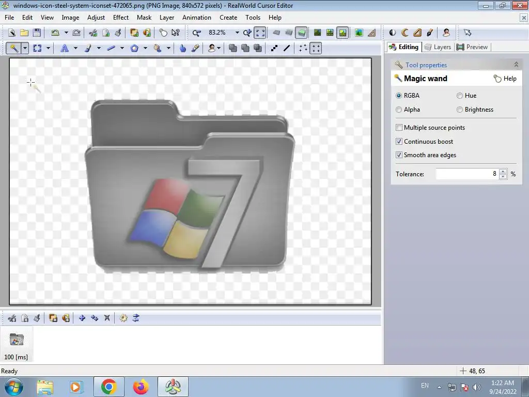Switch to the Preview tab
Screen dimensions: 529x397
click(x=472, y=47)
